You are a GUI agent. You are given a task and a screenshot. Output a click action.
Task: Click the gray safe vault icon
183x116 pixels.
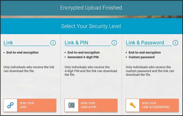click(x=71, y=105)
